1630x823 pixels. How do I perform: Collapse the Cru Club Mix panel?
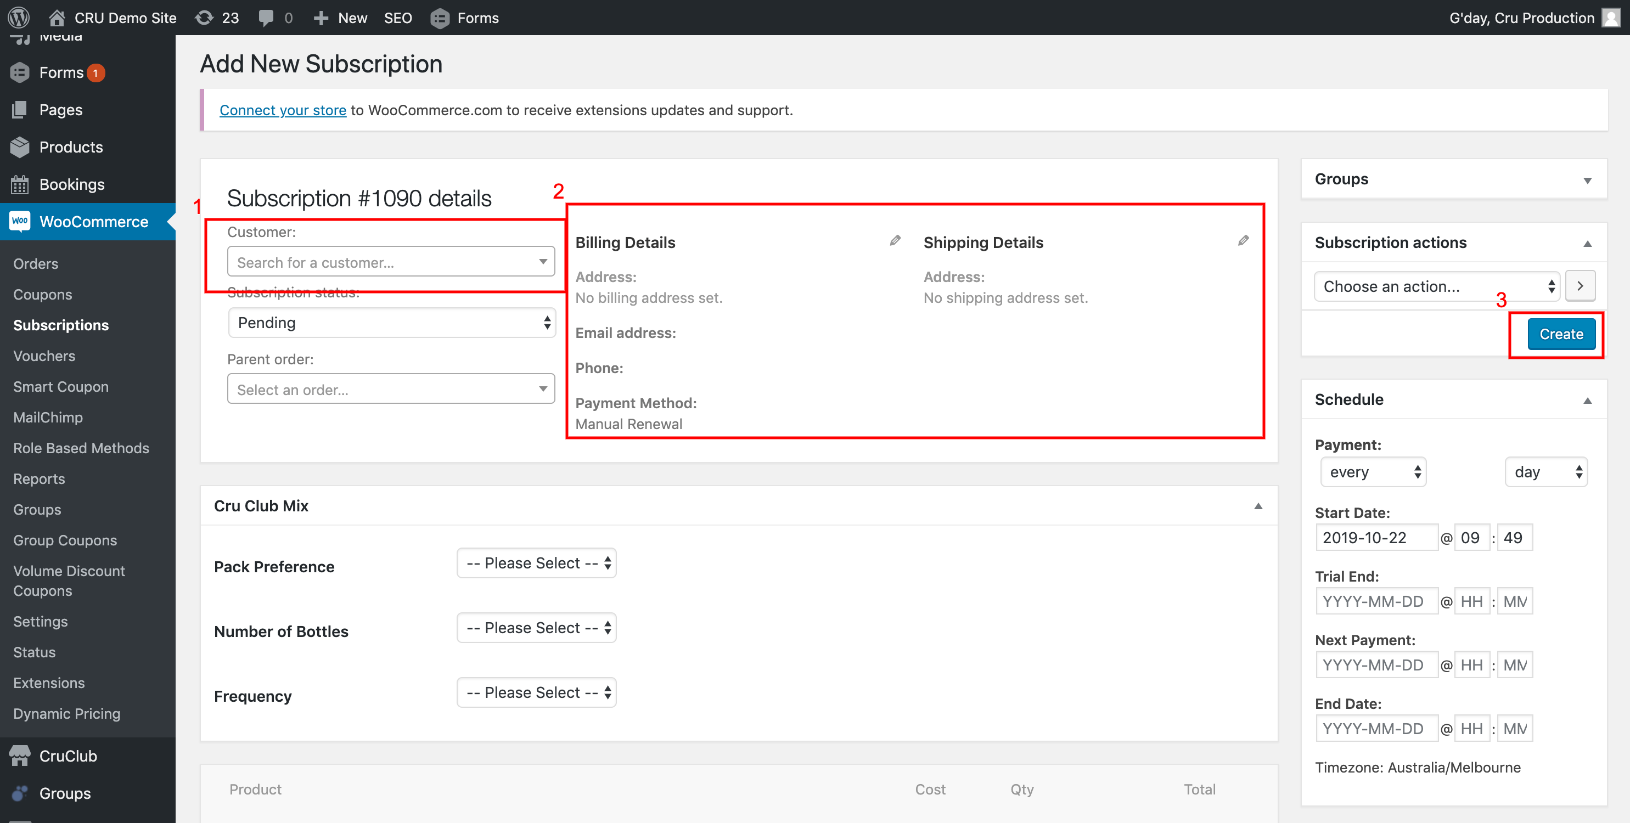click(x=1258, y=506)
